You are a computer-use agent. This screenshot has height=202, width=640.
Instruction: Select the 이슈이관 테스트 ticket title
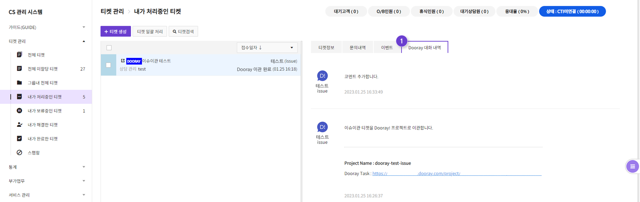(156, 61)
